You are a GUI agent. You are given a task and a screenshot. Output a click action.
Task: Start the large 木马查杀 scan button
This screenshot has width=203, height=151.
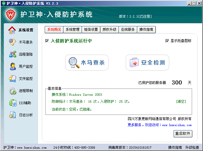click(87, 62)
